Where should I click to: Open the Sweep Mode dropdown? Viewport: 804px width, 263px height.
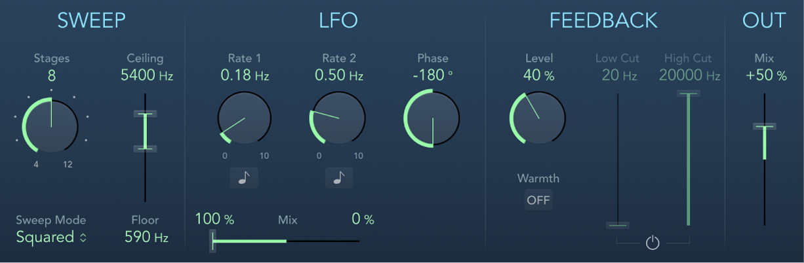click(x=51, y=237)
